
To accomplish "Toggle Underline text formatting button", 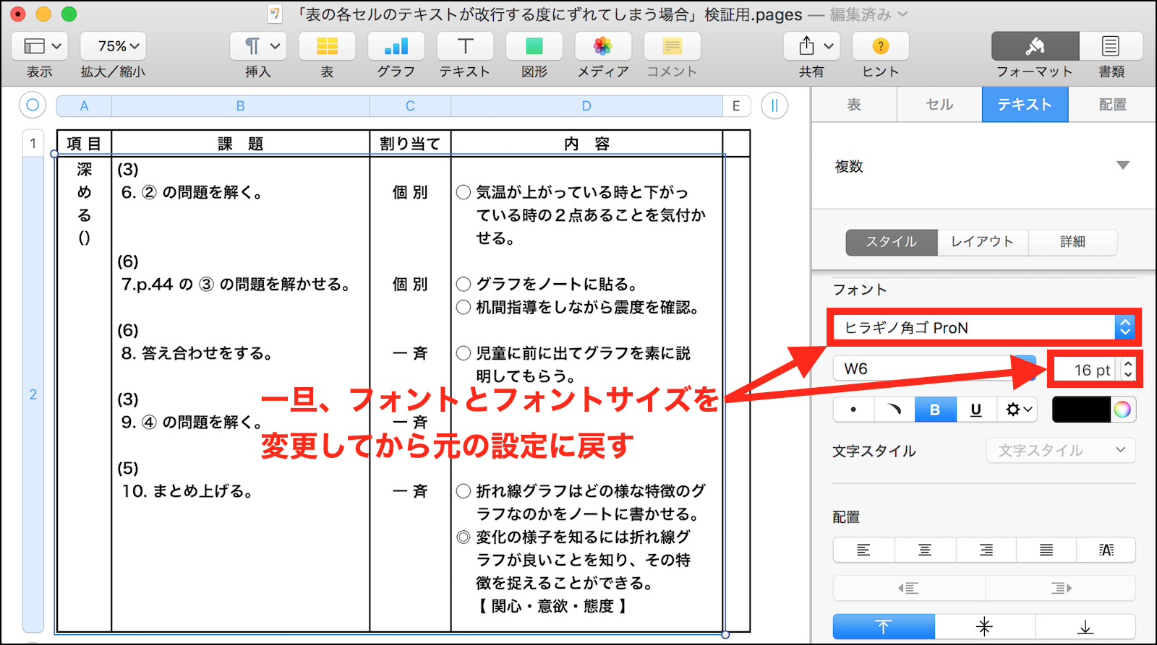I will [x=975, y=410].
